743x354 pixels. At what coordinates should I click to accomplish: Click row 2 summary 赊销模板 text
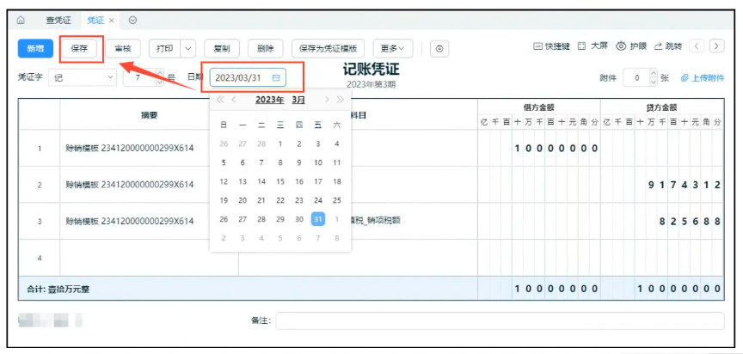tap(130, 185)
